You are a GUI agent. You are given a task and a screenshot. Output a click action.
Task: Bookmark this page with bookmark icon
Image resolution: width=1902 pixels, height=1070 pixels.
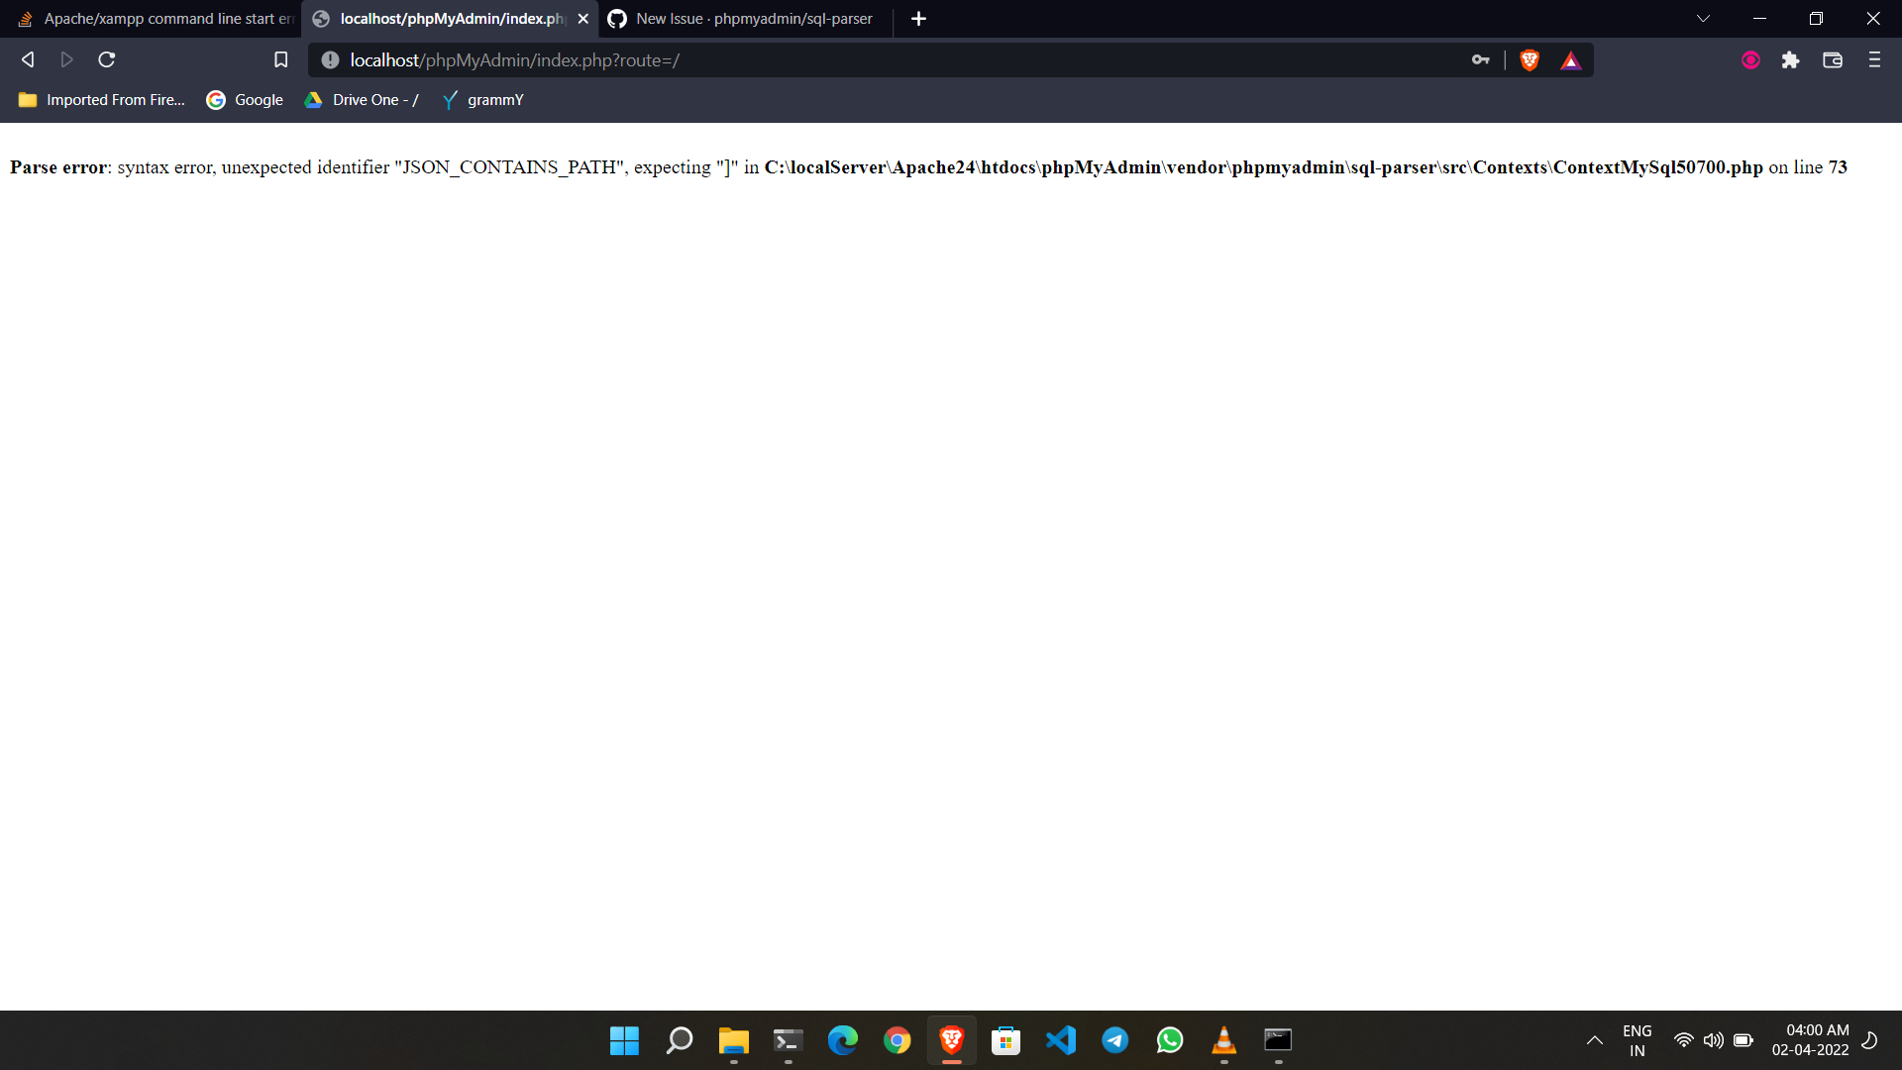point(281,60)
